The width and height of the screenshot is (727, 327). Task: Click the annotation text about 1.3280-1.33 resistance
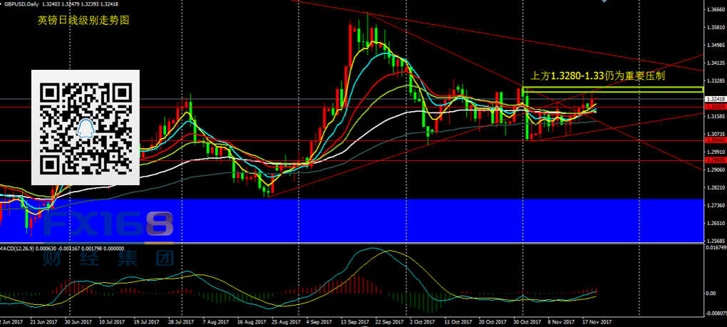(599, 75)
